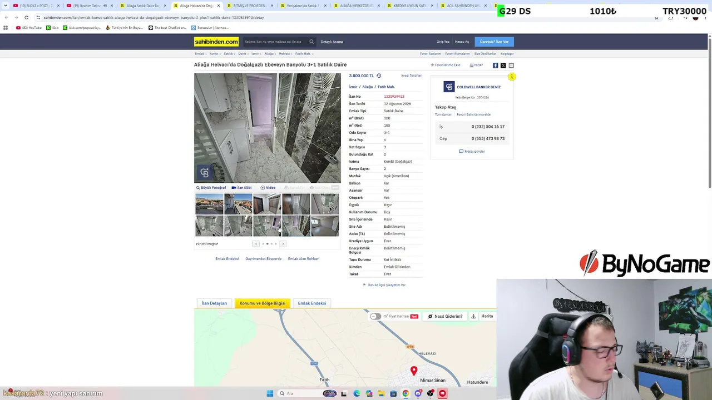Click Hesap Aç signup link

[x=462, y=42]
